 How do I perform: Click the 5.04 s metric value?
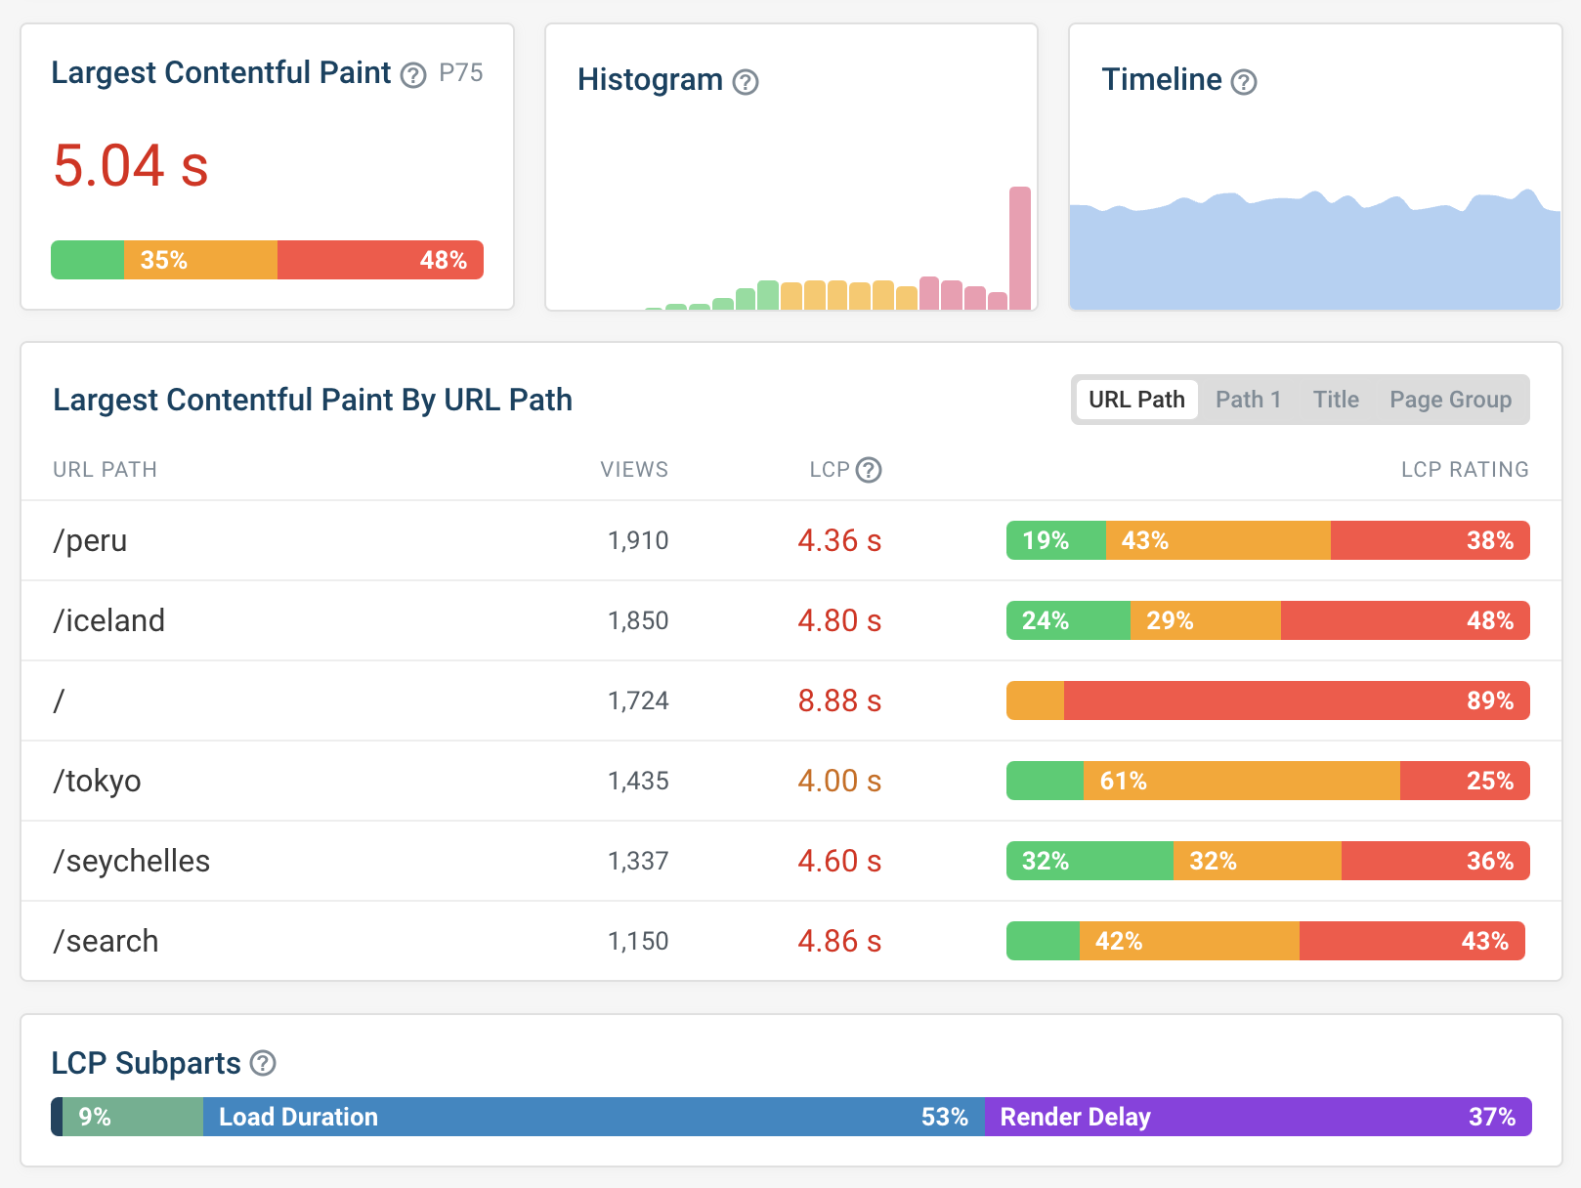pos(130,166)
